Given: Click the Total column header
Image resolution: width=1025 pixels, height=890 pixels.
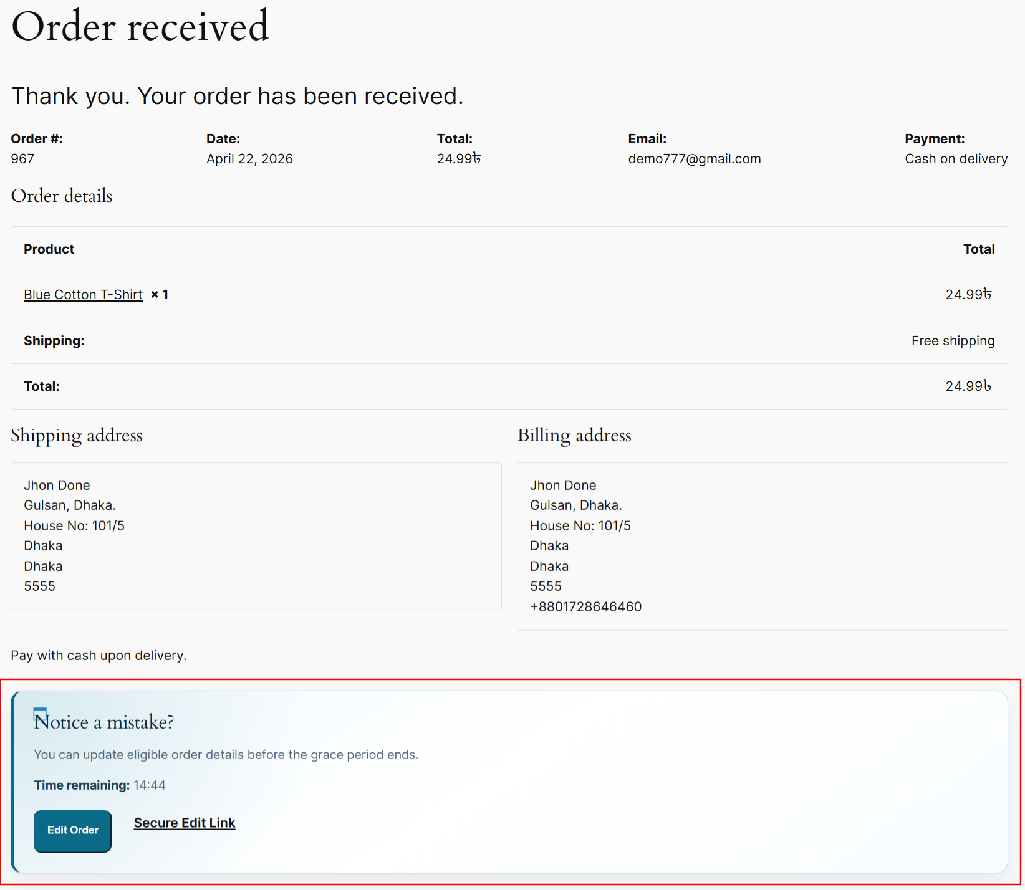Looking at the screenshot, I should [x=979, y=249].
